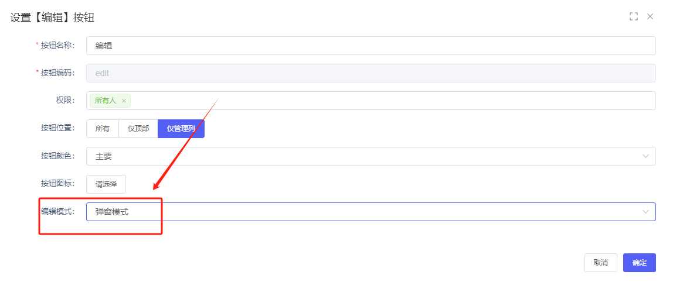673x282 pixels.
Task: Select 仅管理列 for button position
Action: (181, 129)
